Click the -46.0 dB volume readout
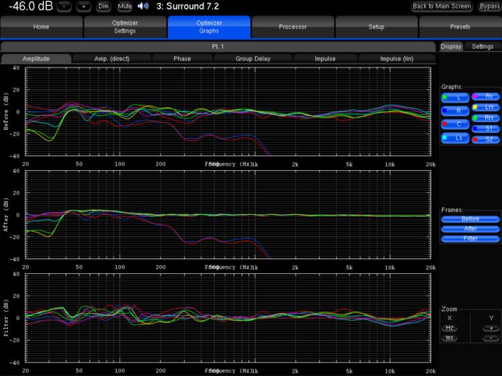Screen dimensions: 502x376 [x=31, y=6]
